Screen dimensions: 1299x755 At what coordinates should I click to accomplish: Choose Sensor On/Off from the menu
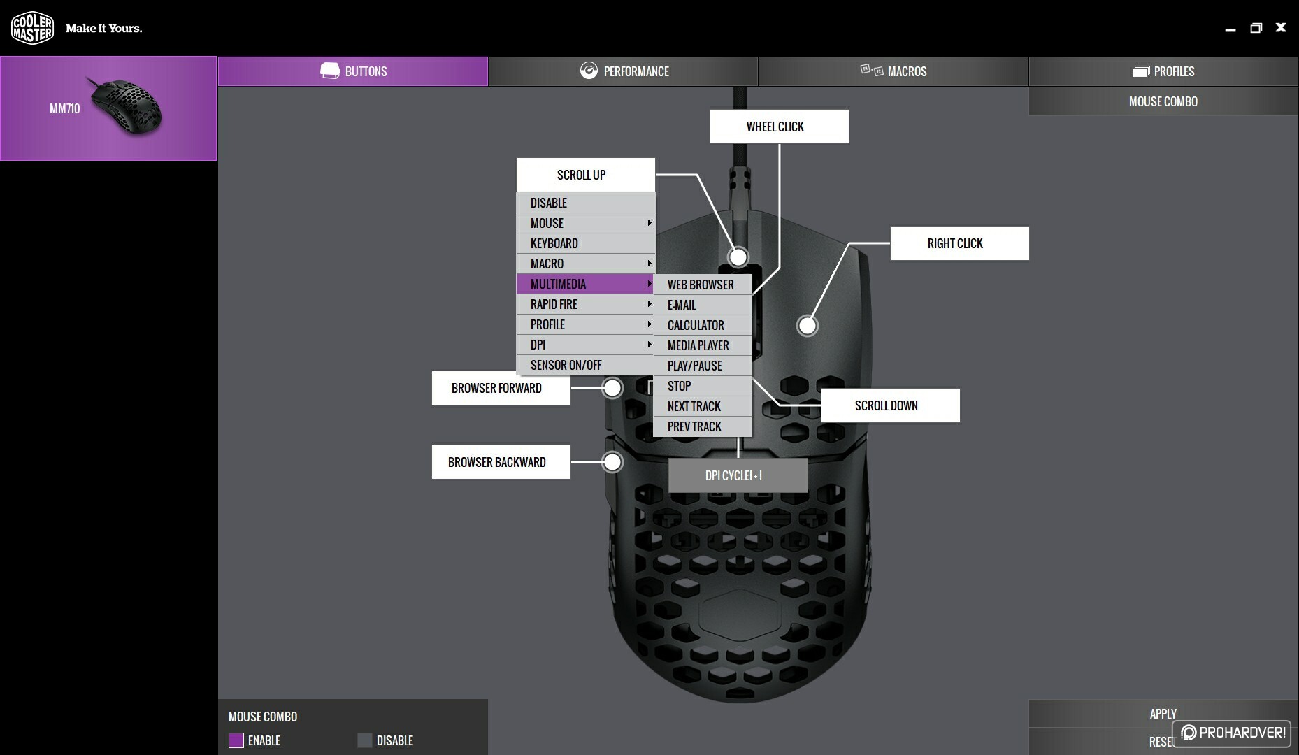click(x=586, y=365)
